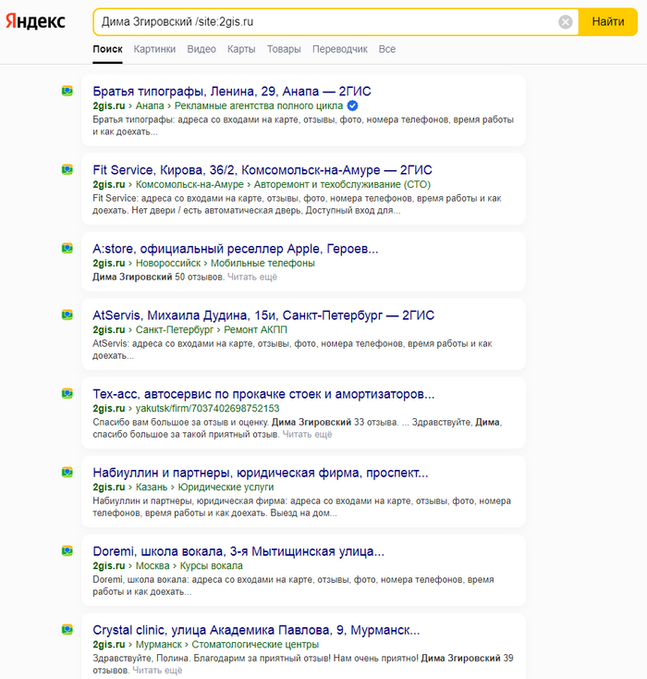The image size is (647, 679).
Task: Click the Стоматологические центры breadcrumb
Action: (255, 645)
